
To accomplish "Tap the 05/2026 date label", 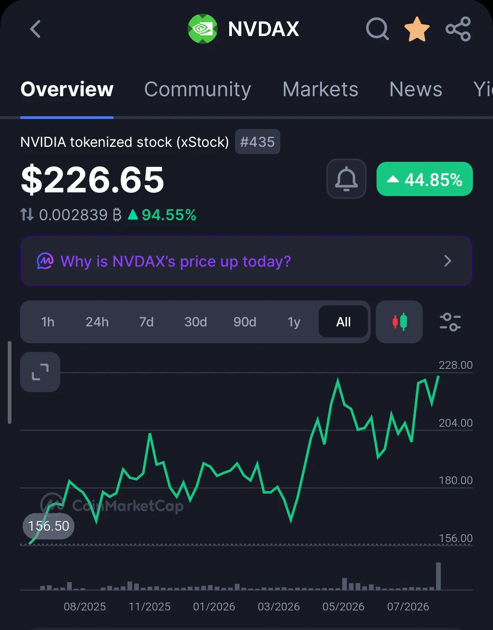I will point(343,607).
